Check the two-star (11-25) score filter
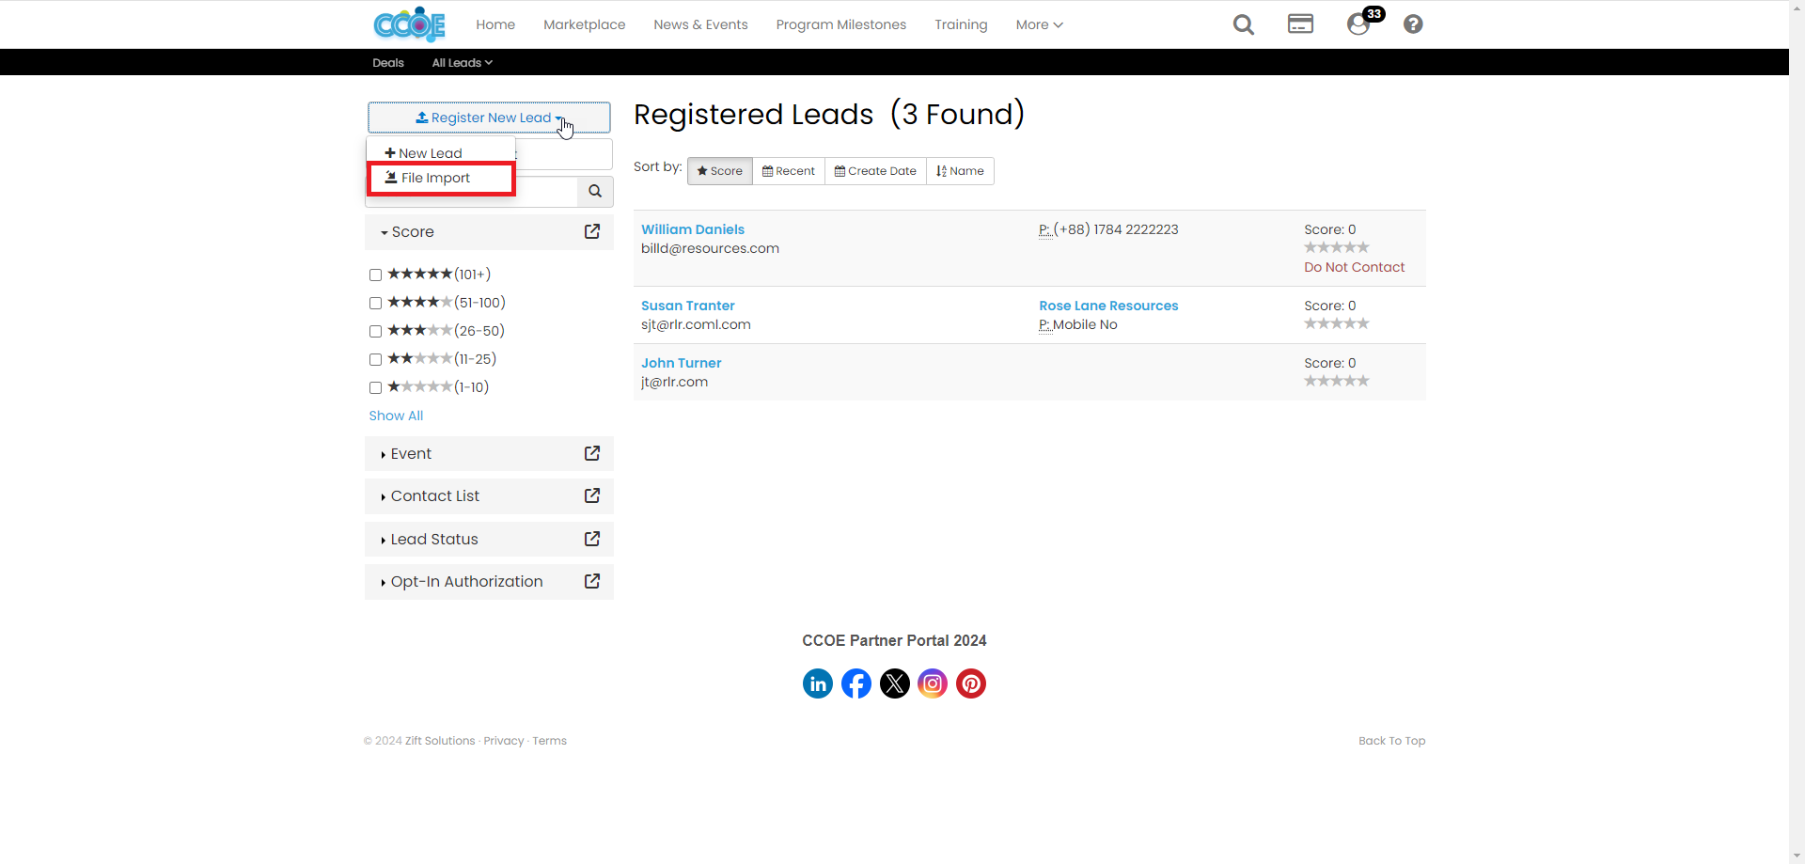 (x=375, y=360)
